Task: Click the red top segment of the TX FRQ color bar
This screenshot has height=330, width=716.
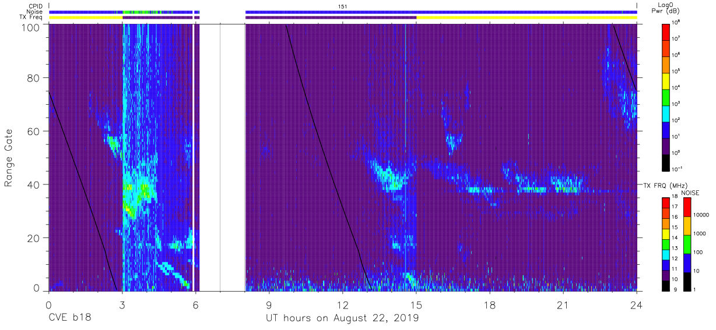Action: pyautogui.click(x=665, y=203)
